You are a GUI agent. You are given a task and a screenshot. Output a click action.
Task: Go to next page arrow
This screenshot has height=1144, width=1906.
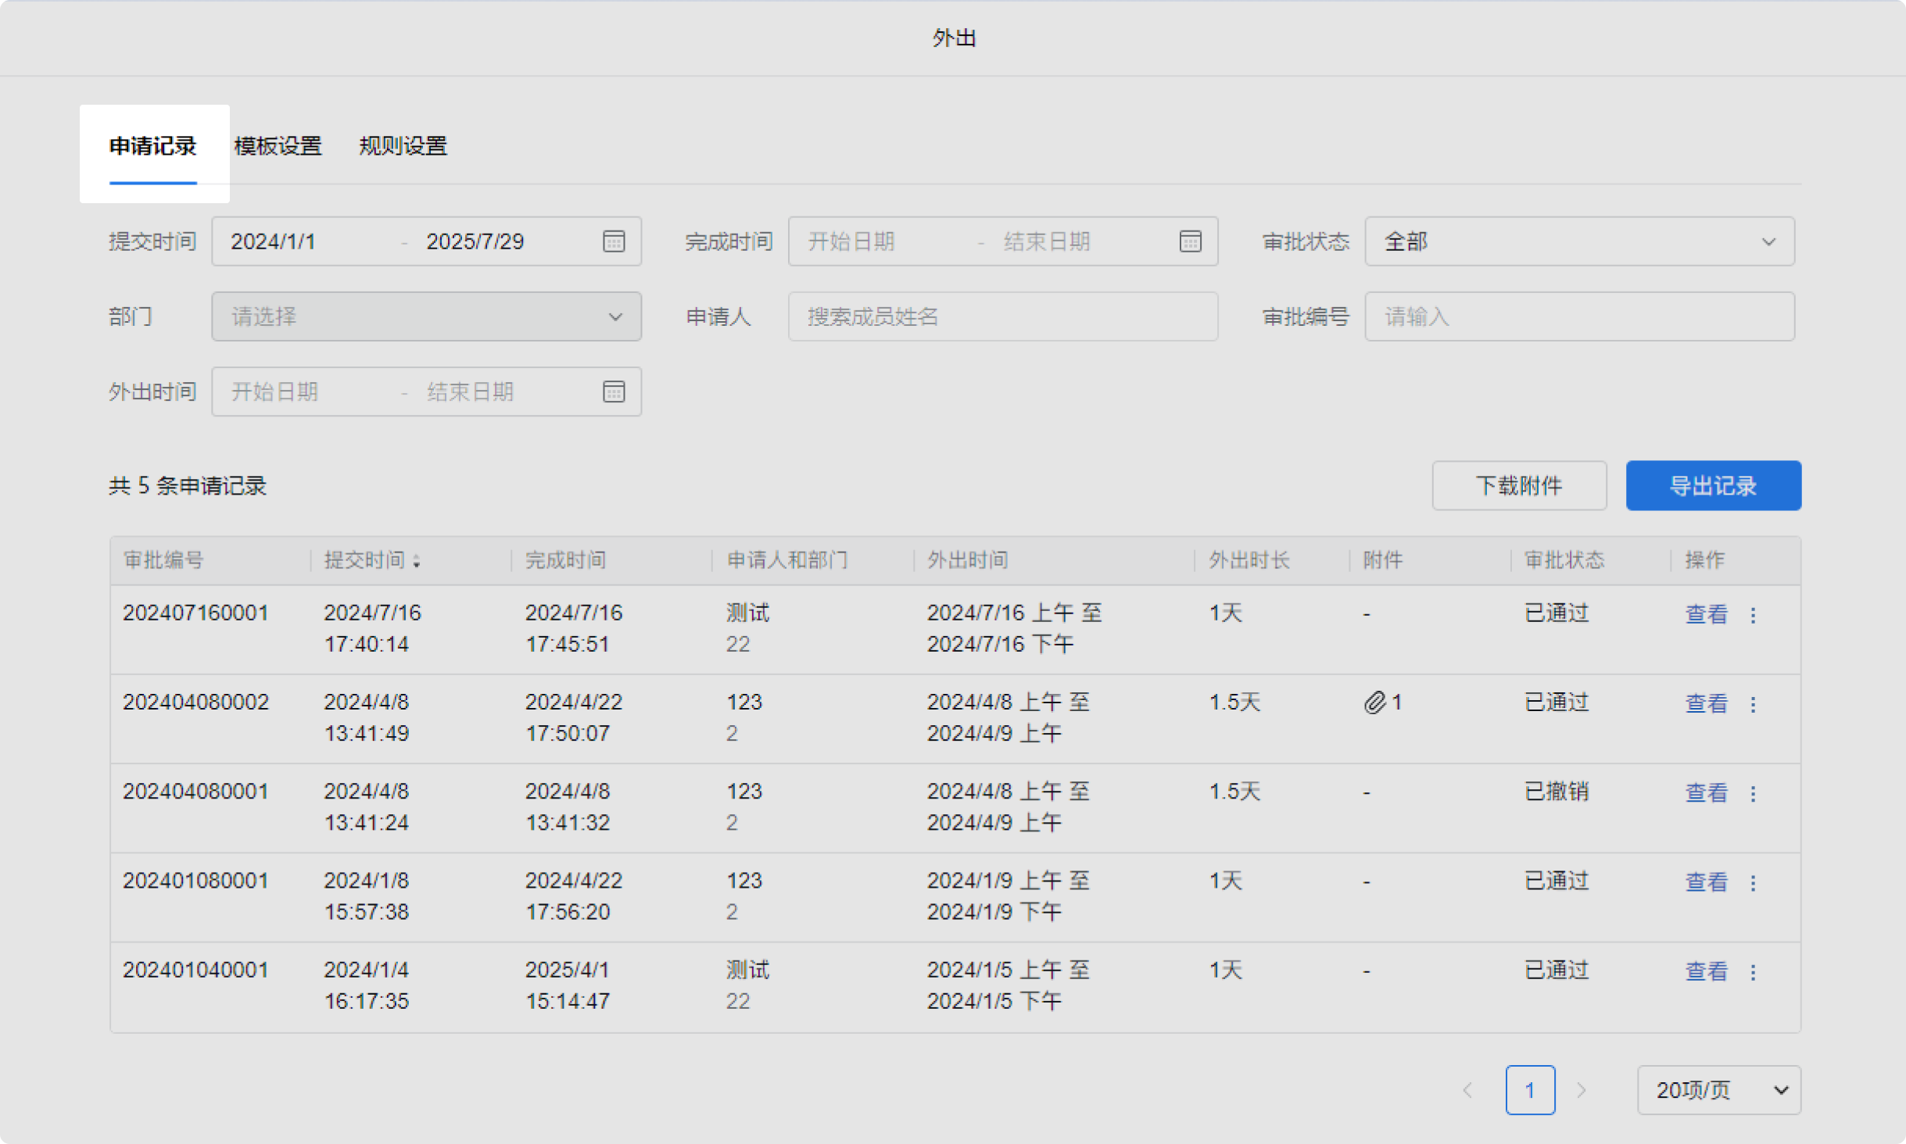click(x=1581, y=1090)
